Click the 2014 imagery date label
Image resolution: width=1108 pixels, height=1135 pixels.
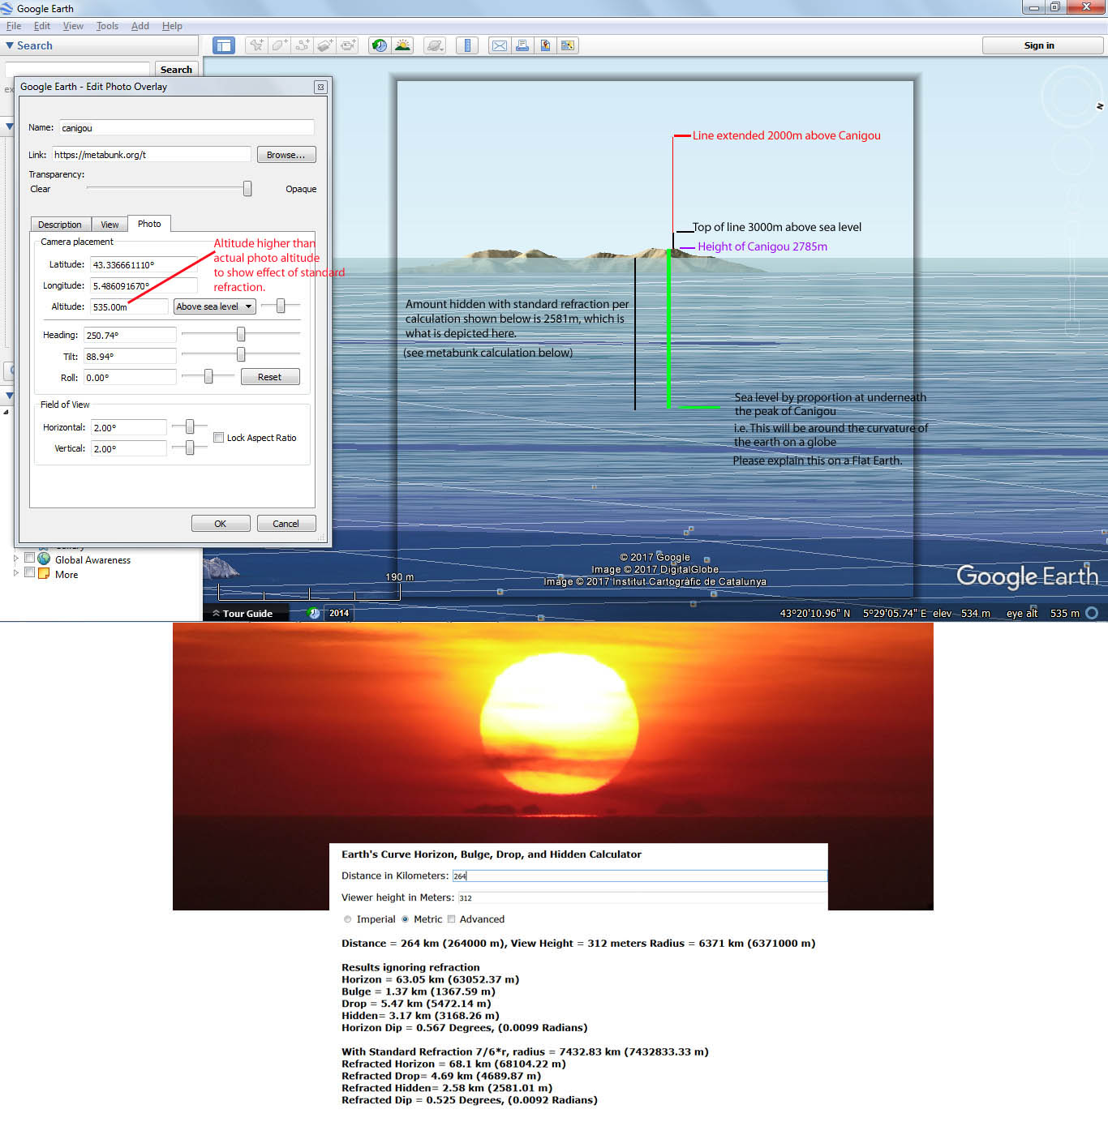click(339, 613)
